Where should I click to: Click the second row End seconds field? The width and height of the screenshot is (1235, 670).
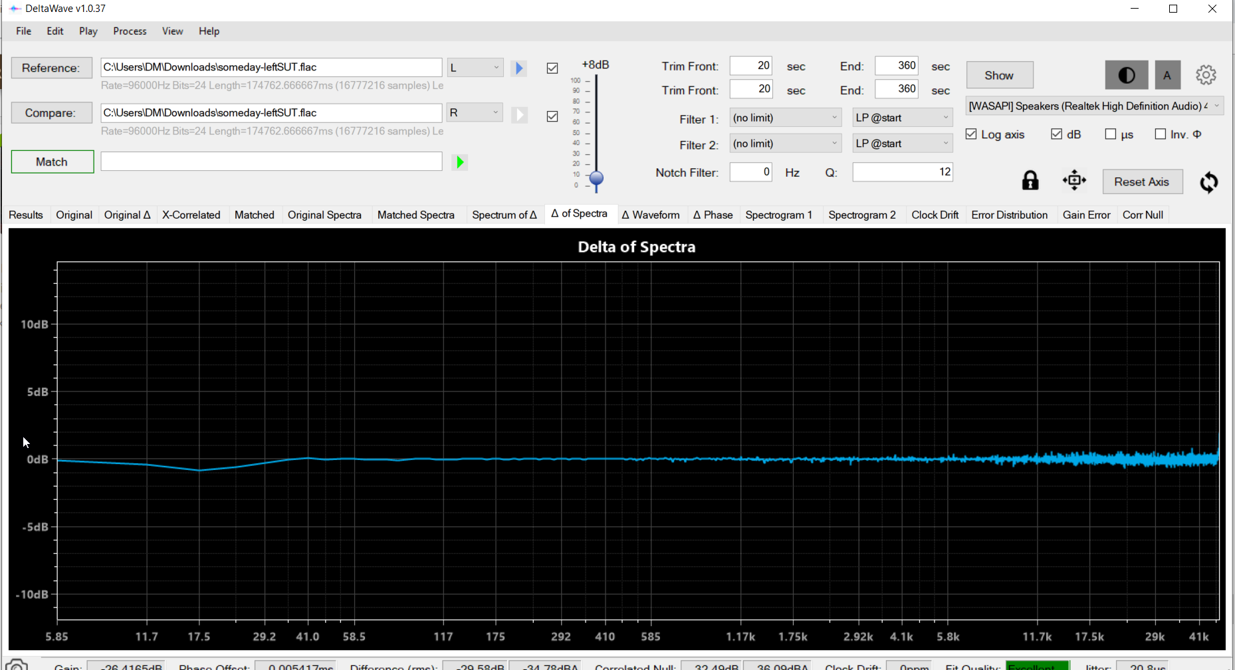coord(896,89)
